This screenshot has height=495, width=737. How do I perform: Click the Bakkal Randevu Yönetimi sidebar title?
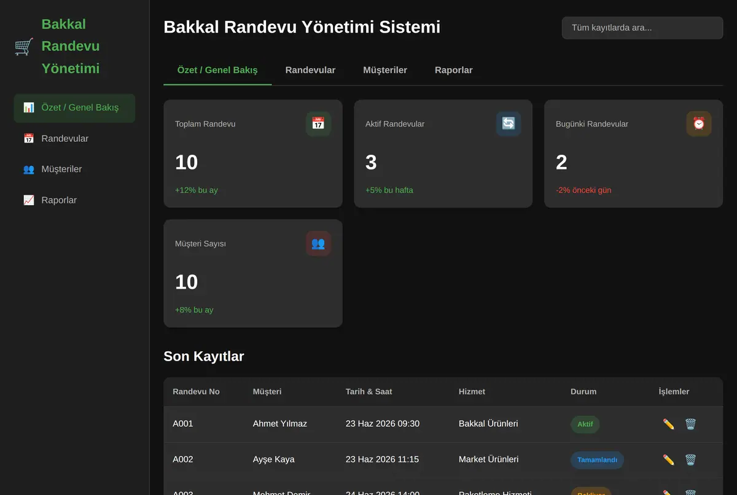(x=71, y=46)
